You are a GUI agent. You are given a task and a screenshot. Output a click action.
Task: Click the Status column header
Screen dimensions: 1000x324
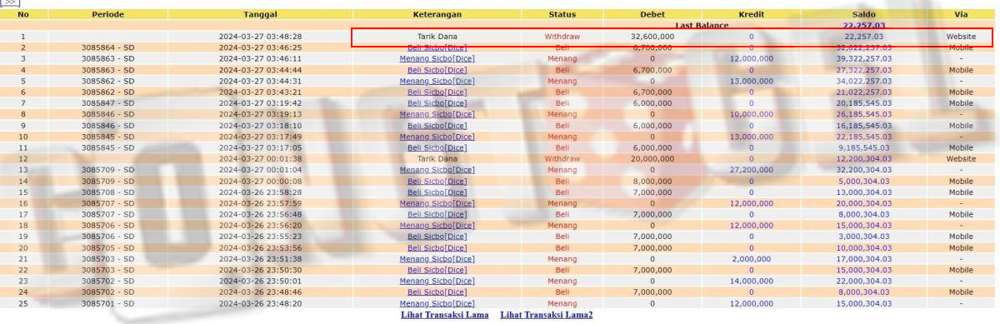pyautogui.click(x=562, y=15)
